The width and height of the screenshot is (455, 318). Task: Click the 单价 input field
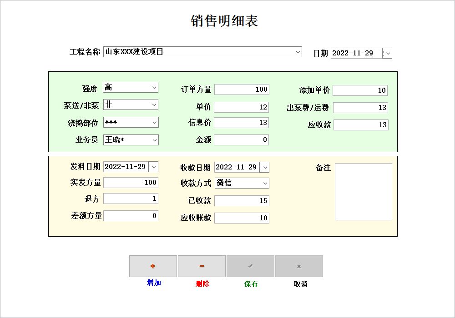click(x=242, y=107)
